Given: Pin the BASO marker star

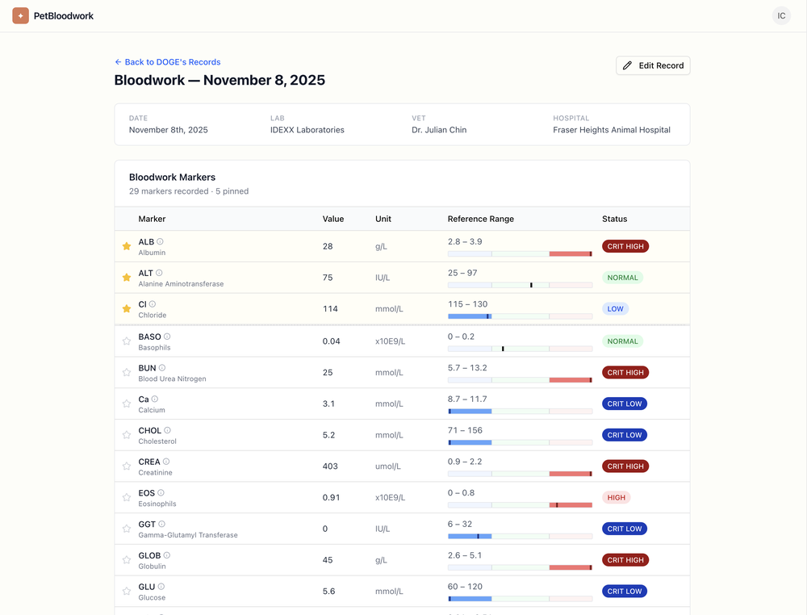Looking at the screenshot, I should (x=127, y=341).
